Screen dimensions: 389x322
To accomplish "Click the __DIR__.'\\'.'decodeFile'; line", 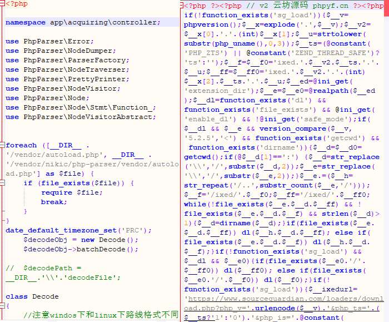I will point(63,278).
